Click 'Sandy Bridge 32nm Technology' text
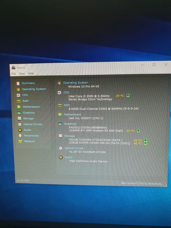This screenshot has height=228, width=171. point(90,99)
